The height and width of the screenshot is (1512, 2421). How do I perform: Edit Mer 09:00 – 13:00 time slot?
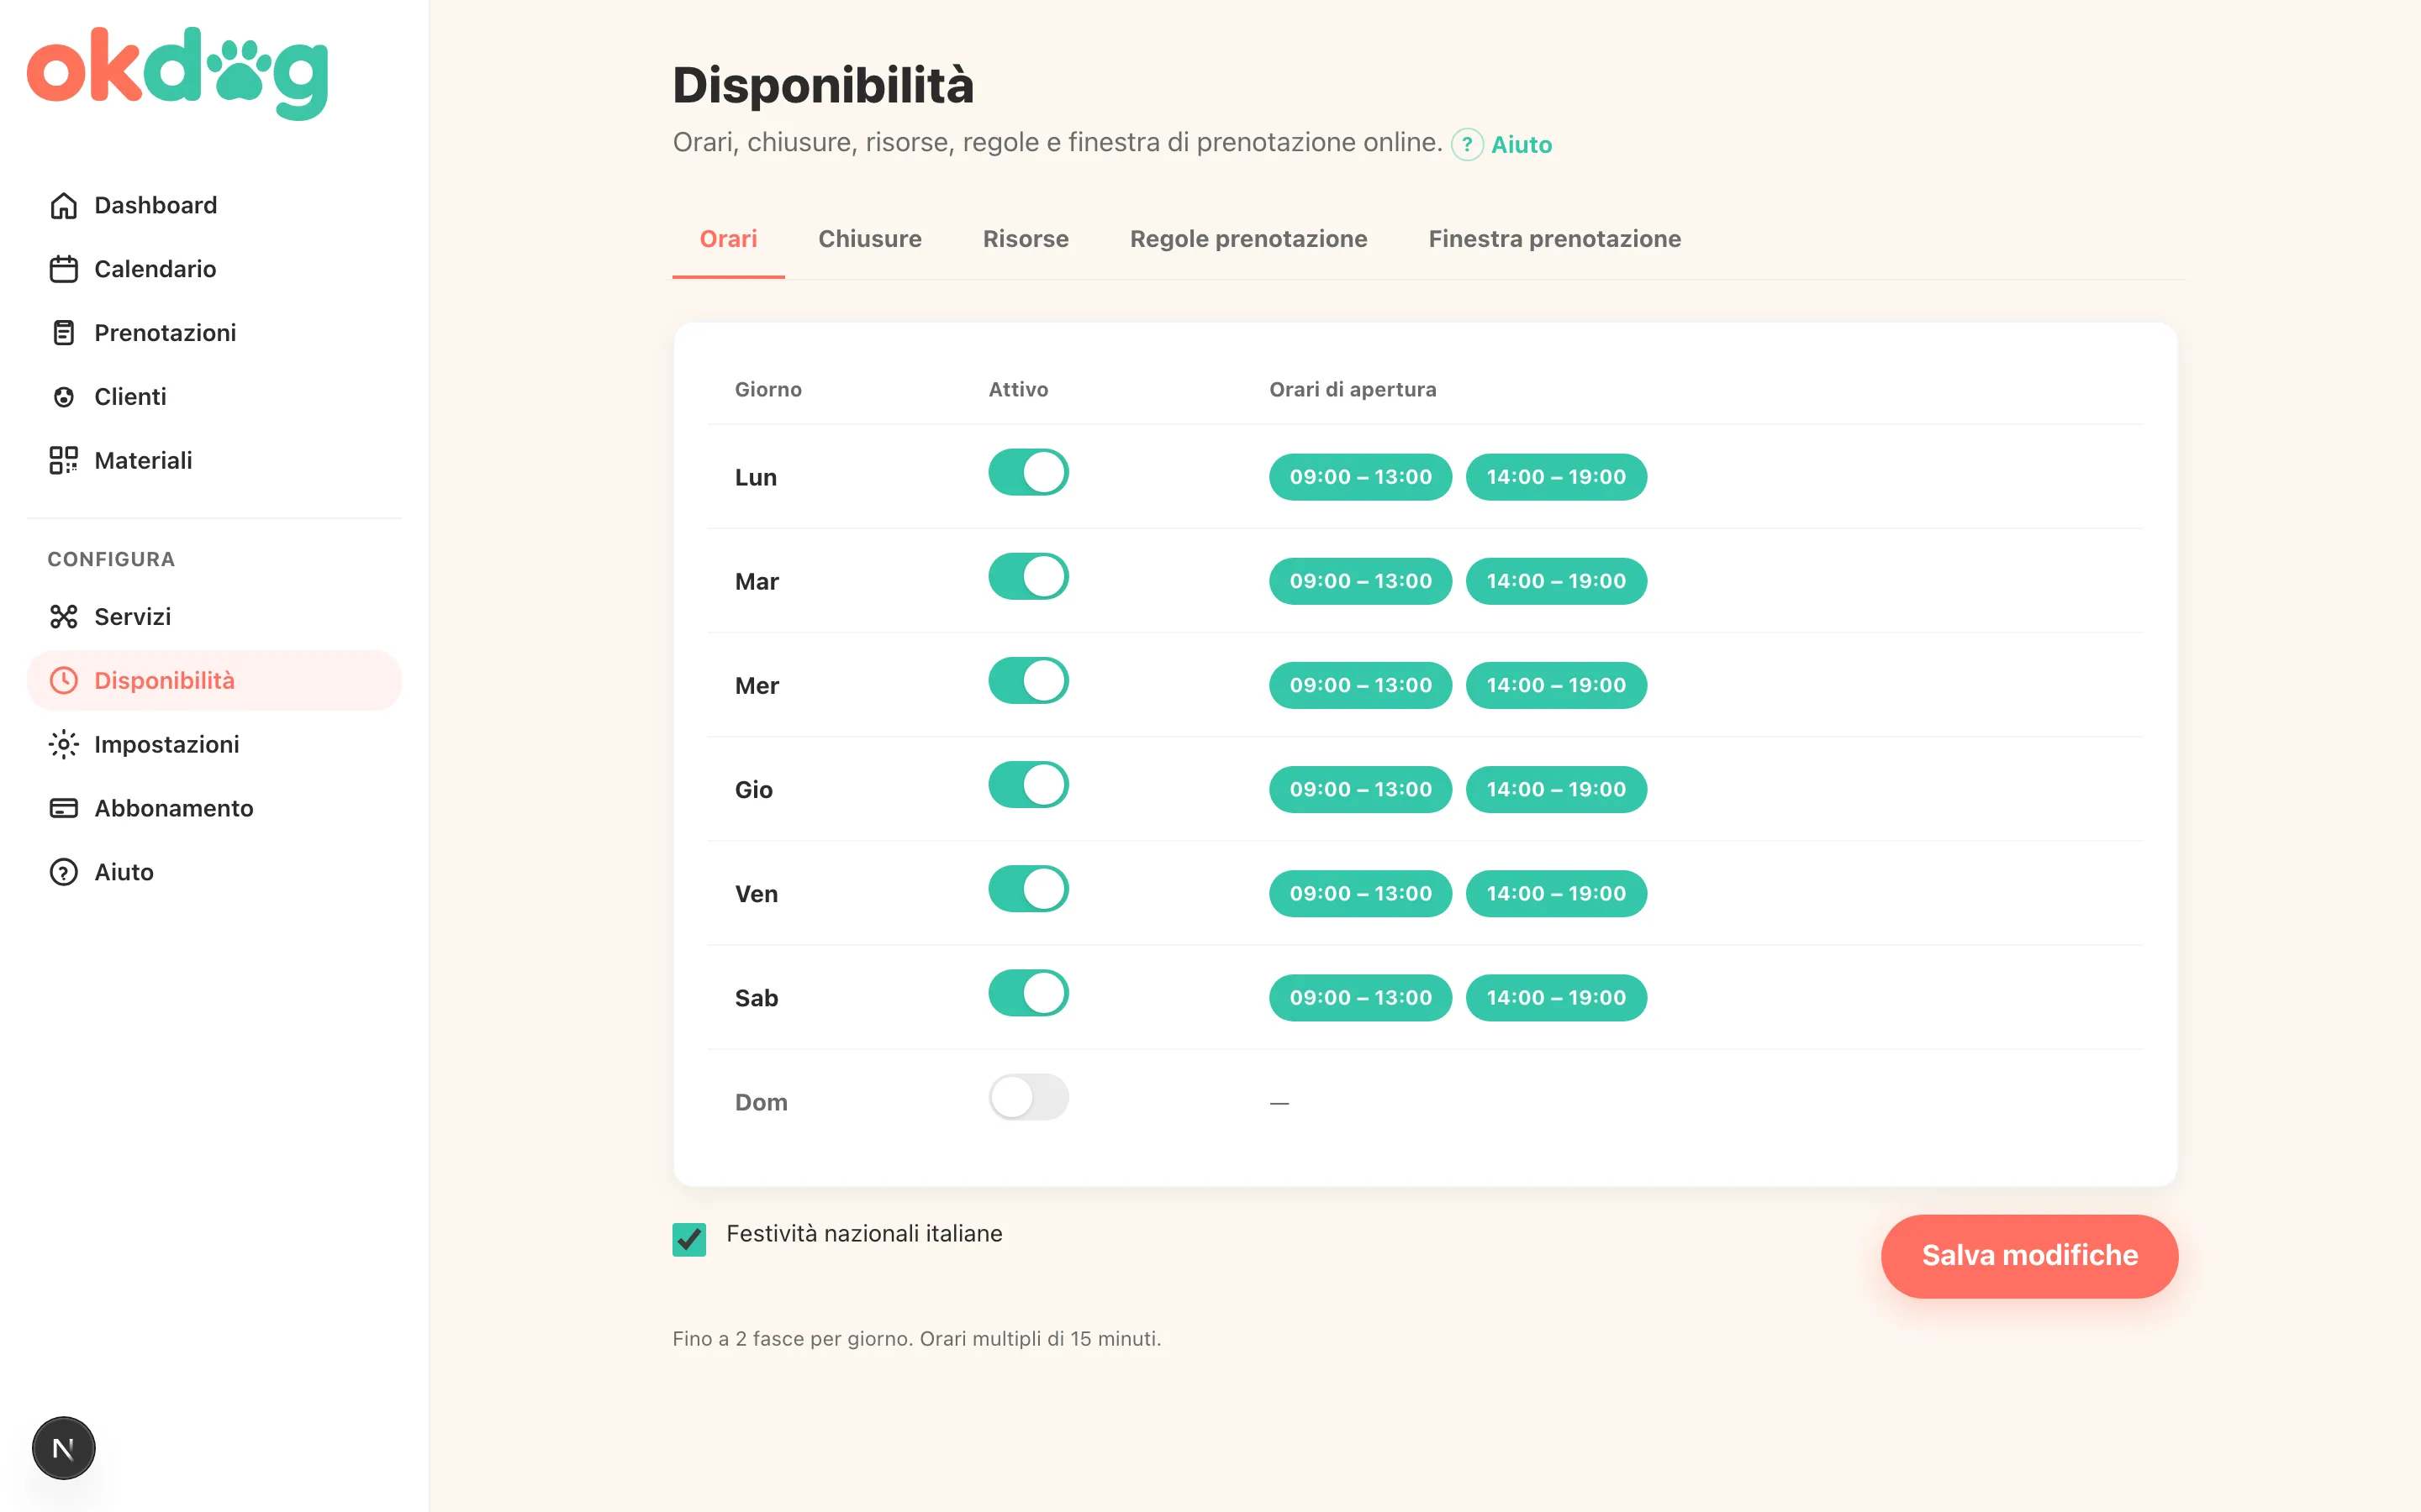point(1361,685)
